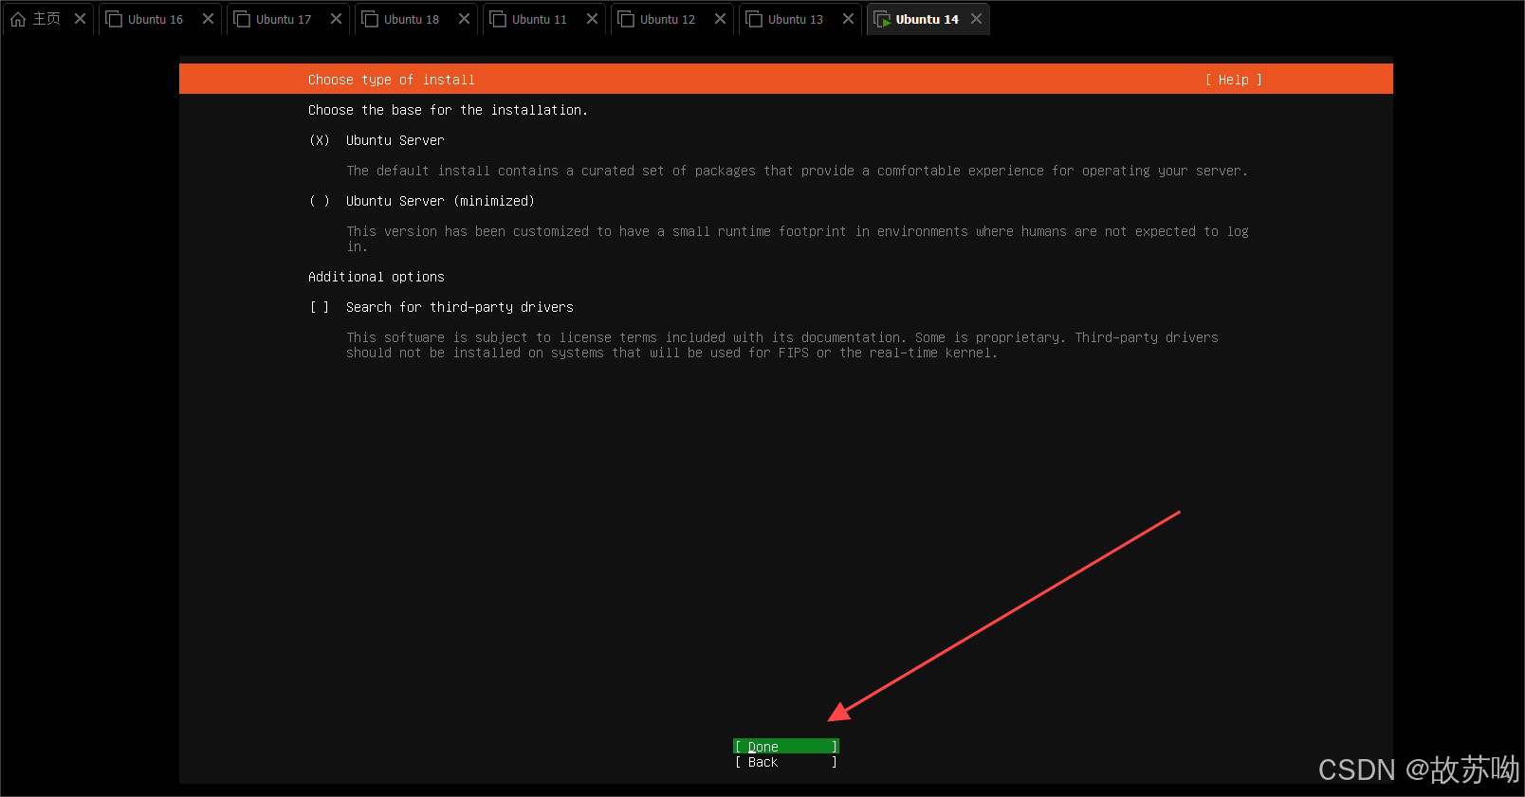Select the active Ubuntu 14 tab

927,19
